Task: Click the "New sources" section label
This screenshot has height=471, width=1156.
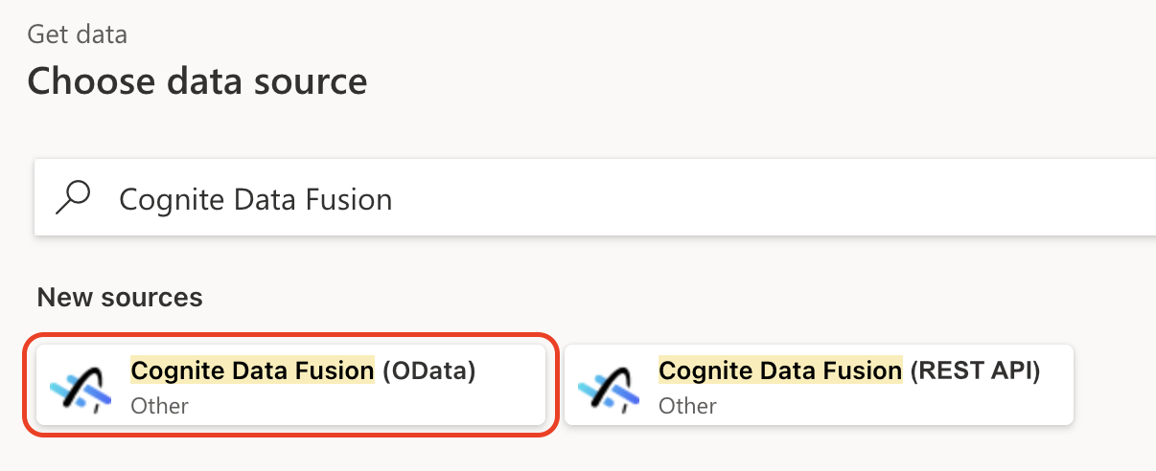Action: pyautogui.click(x=120, y=298)
